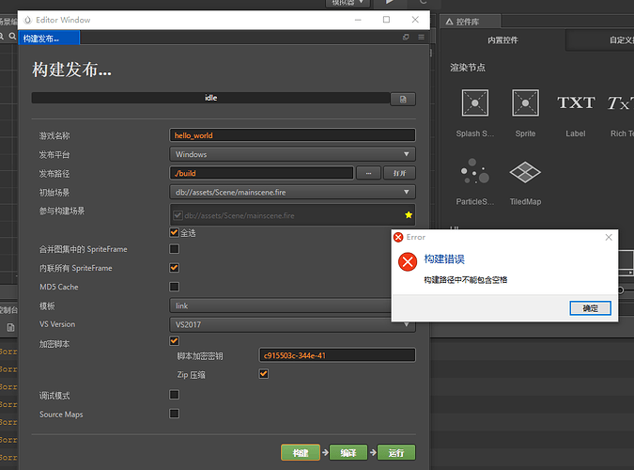Click the Cocos icon in Editor Window title
Viewport: 634px width, 470px height.
27,20
